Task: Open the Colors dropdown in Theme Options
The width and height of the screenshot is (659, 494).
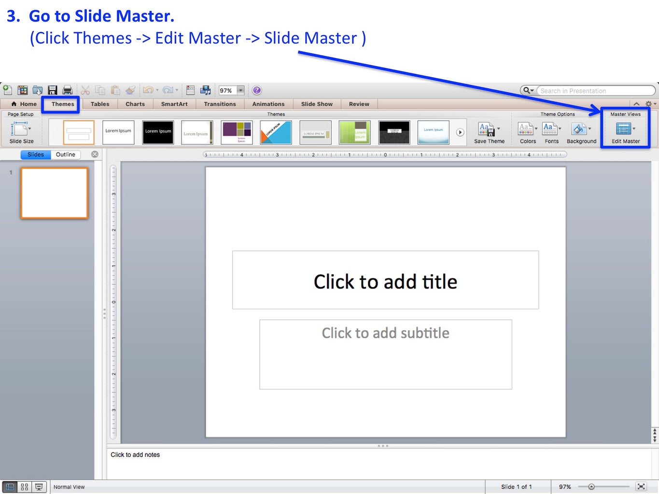Action: [x=526, y=130]
